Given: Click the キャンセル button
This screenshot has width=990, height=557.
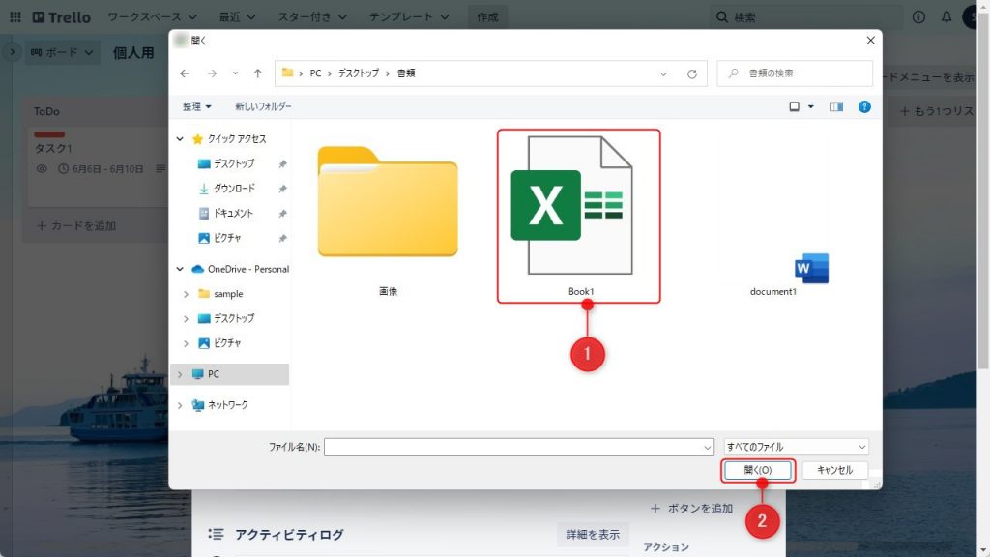Looking at the screenshot, I should 834,471.
